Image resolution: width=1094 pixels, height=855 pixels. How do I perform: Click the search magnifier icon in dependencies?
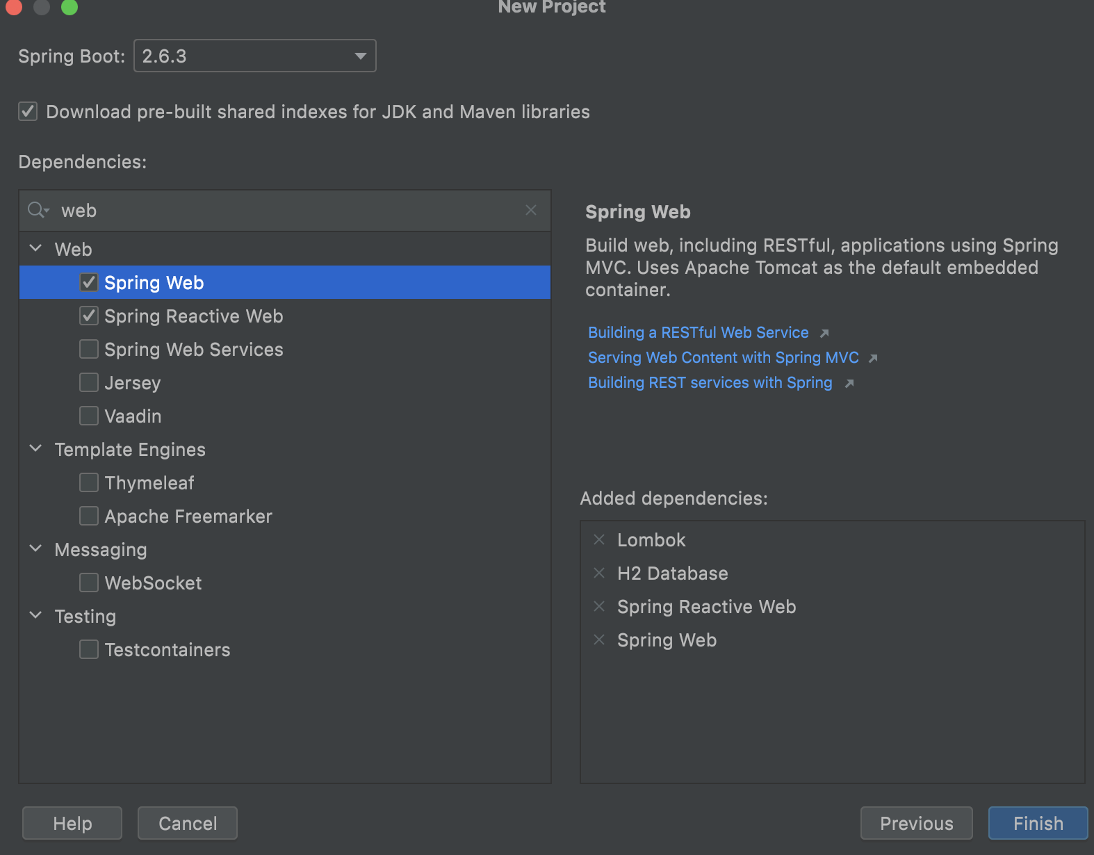pyautogui.click(x=38, y=210)
